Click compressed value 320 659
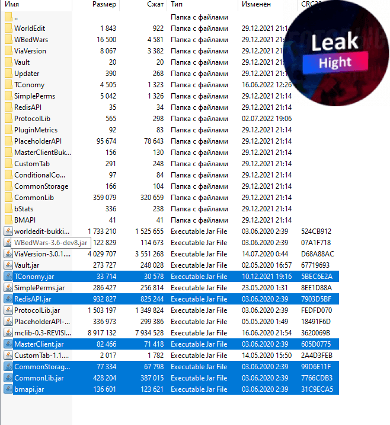The width and height of the screenshot is (390, 425). pyautogui.click(x=152, y=198)
